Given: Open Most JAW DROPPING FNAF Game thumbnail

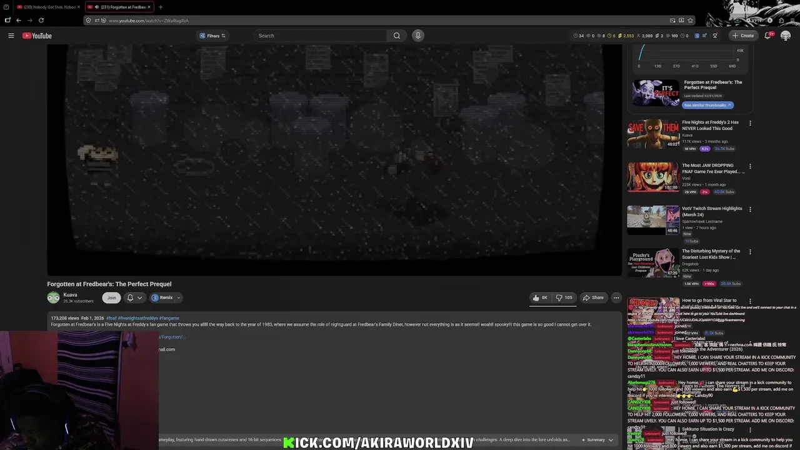Looking at the screenshot, I should [654, 177].
